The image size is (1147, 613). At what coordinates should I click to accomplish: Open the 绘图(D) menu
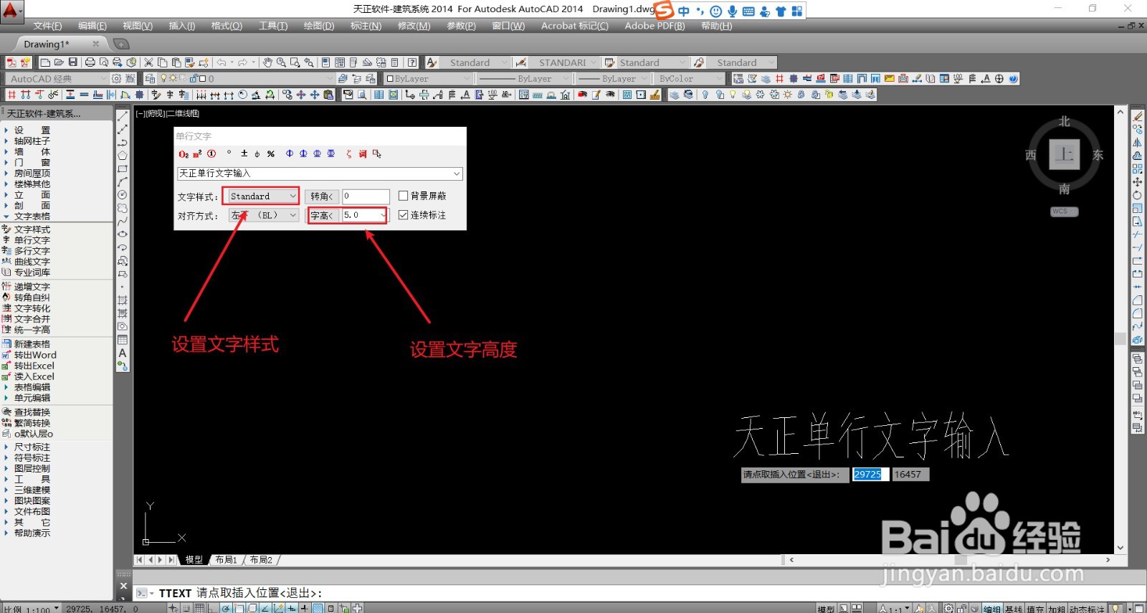click(x=319, y=26)
